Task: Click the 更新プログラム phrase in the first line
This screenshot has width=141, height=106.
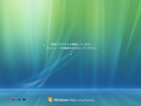Action: click(x=60, y=44)
